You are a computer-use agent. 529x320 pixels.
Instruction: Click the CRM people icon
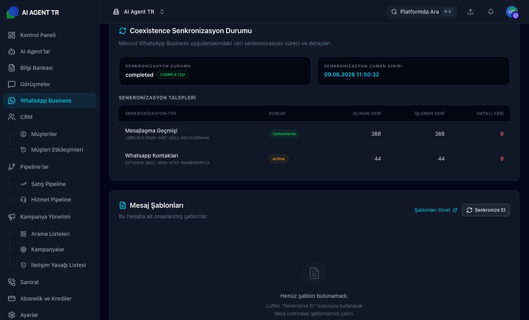tap(12, 117)
